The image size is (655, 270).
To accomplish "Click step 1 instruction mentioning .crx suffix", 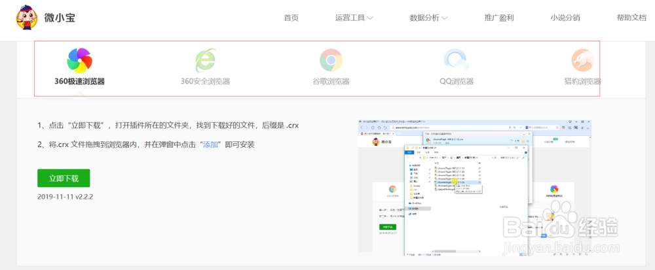I will click(x=168, y=125).
